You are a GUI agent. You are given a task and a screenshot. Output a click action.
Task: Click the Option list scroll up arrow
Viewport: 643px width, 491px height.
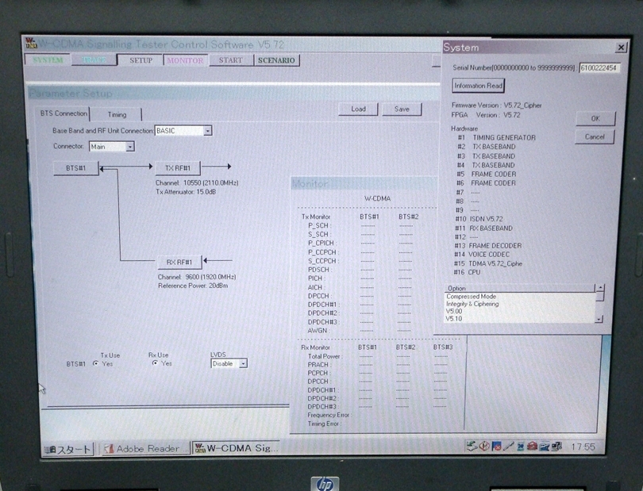coord(600,288)
